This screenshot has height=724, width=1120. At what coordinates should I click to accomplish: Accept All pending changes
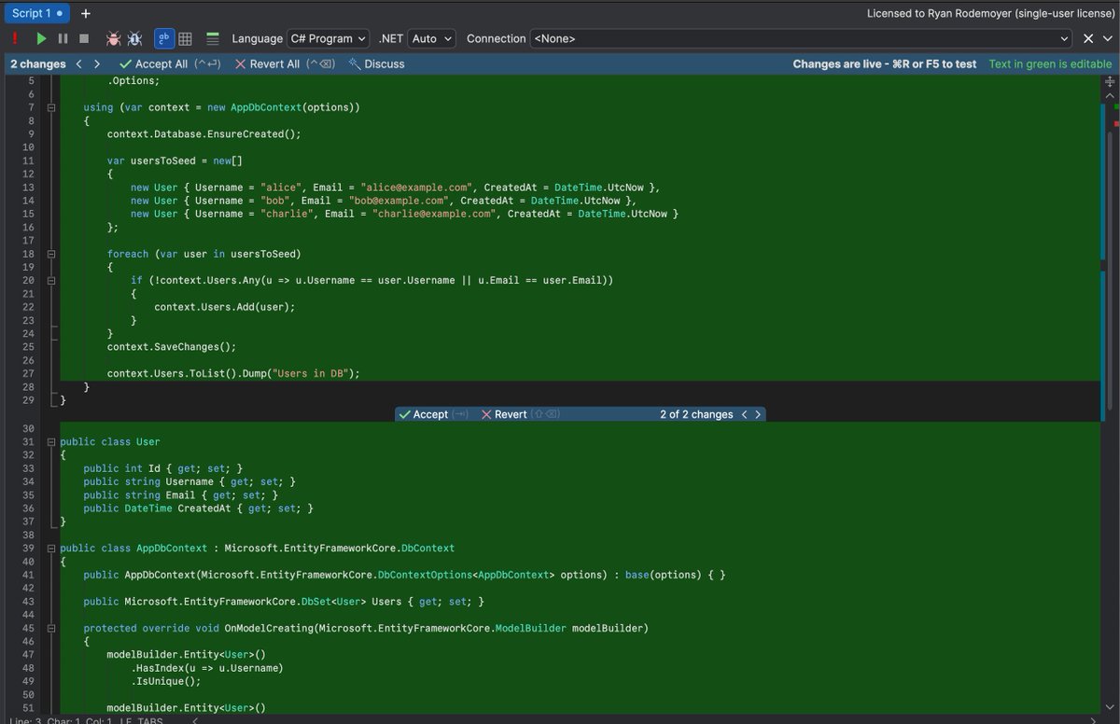(x=160, y=63)
